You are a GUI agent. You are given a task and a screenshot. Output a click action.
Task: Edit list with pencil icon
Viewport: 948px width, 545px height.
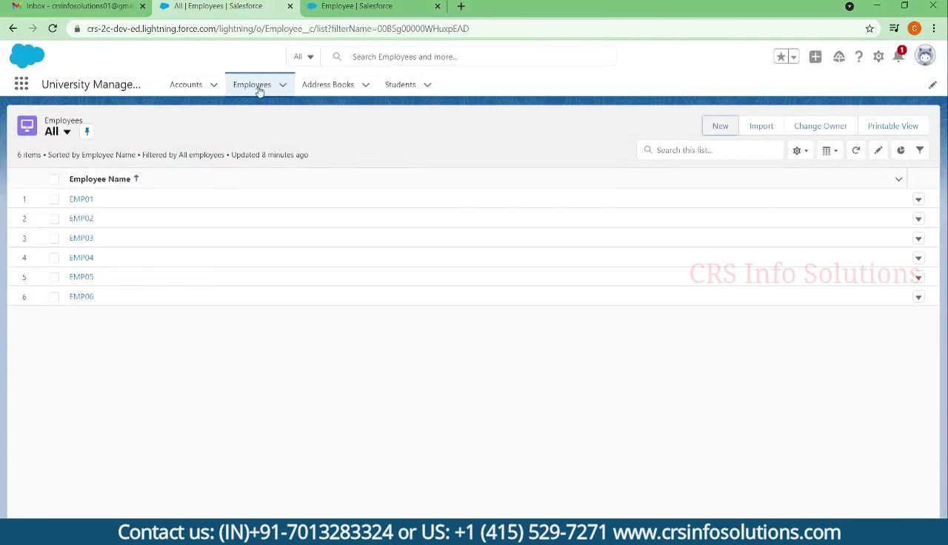878,150
